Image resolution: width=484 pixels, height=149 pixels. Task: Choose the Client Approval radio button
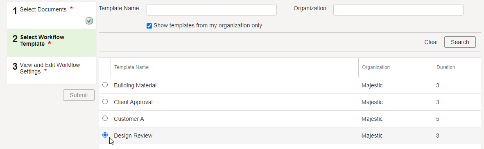click(105, 101)
